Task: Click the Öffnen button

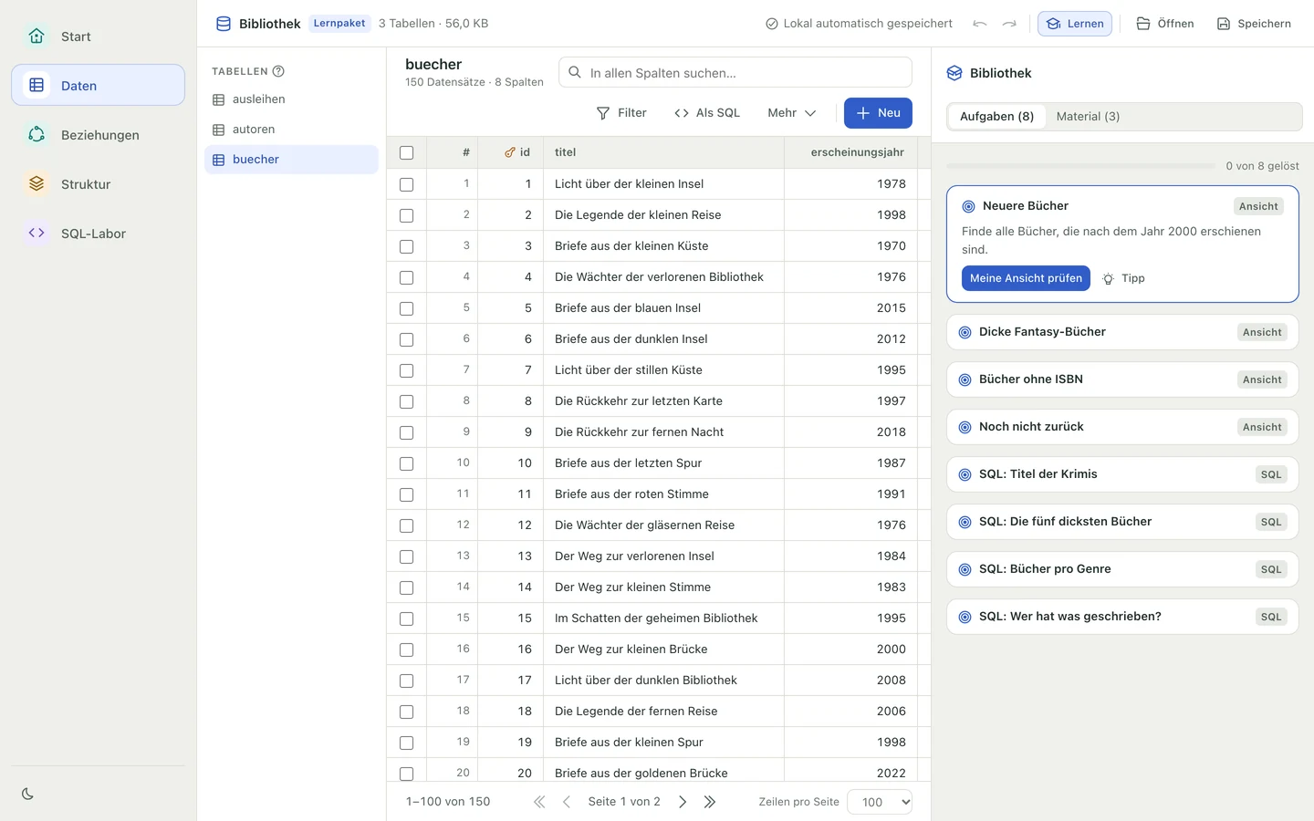Action: [x=1165, y=24]
